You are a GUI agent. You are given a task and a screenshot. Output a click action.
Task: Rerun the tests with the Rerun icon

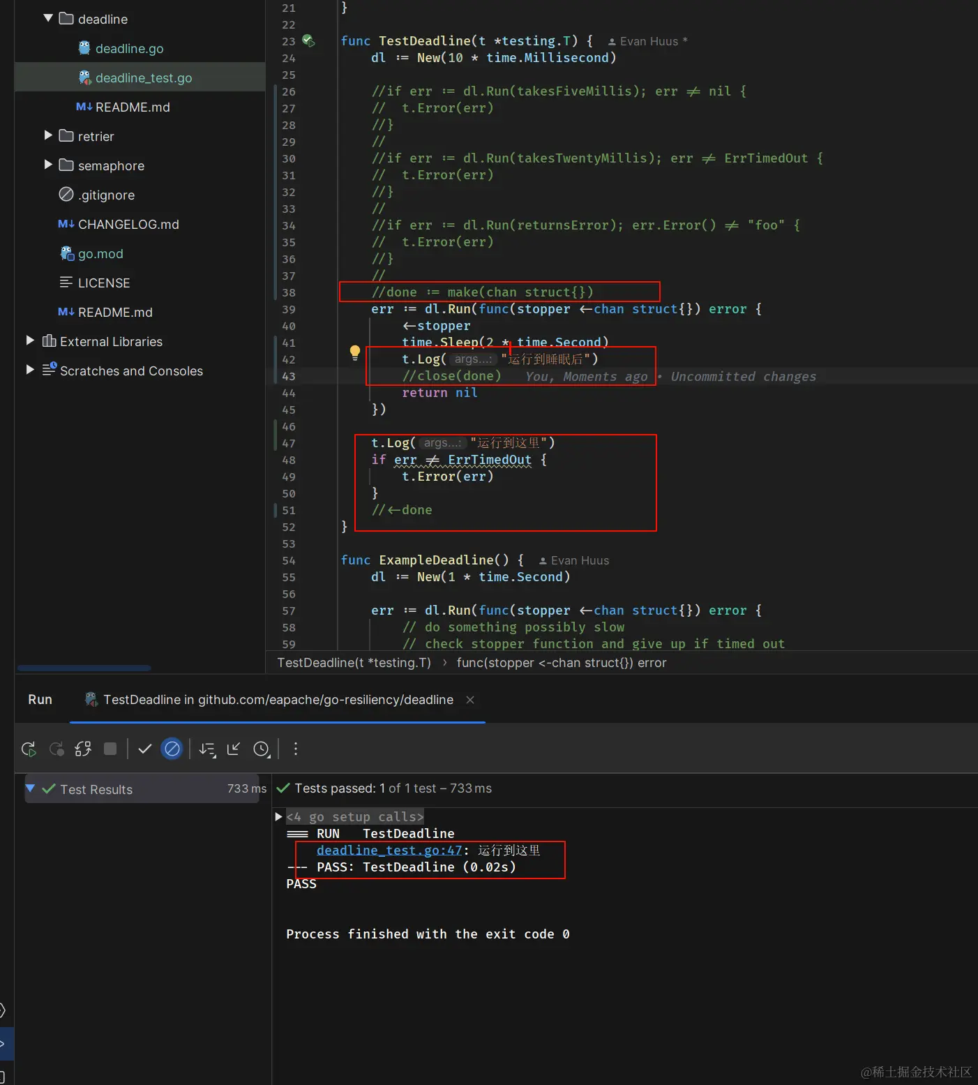click(29, 749)
